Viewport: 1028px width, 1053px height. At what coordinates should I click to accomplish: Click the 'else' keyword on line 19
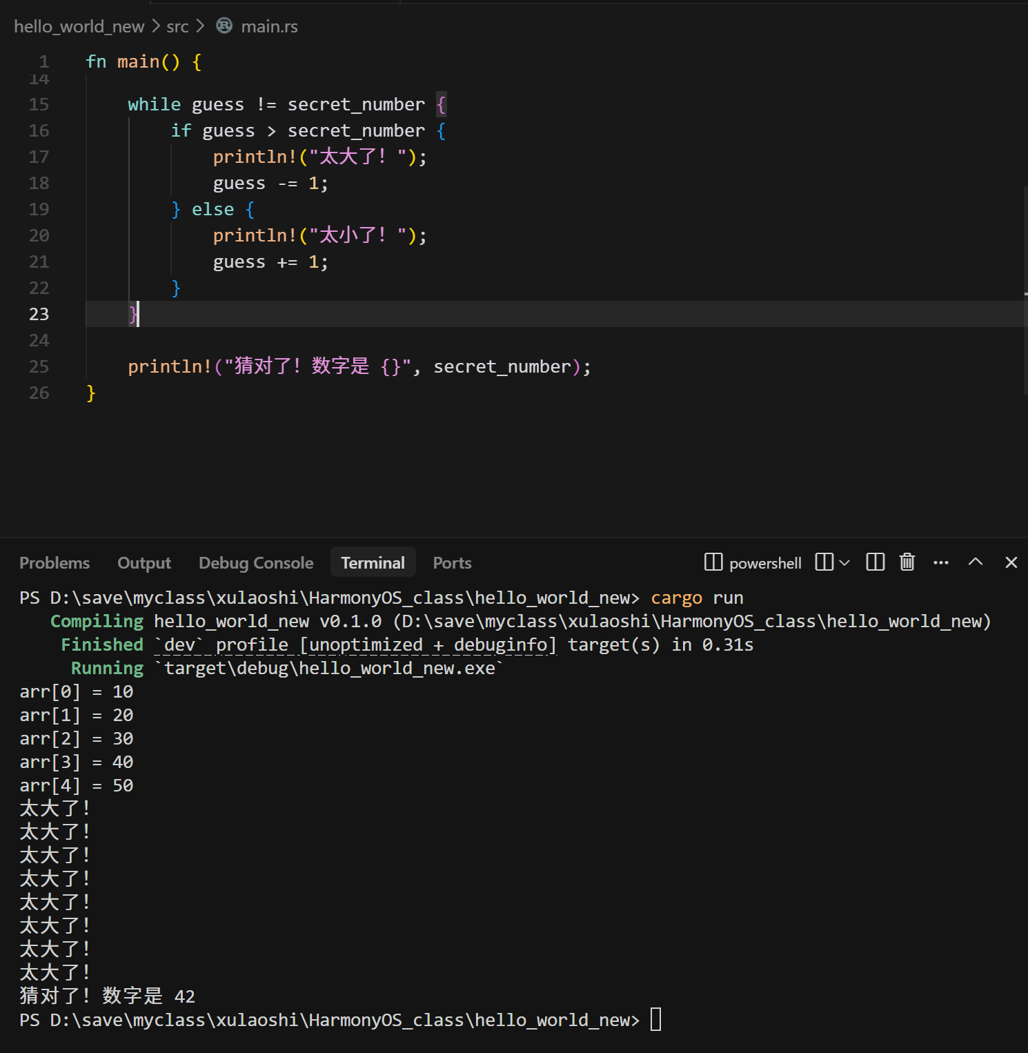click(212, 209)
